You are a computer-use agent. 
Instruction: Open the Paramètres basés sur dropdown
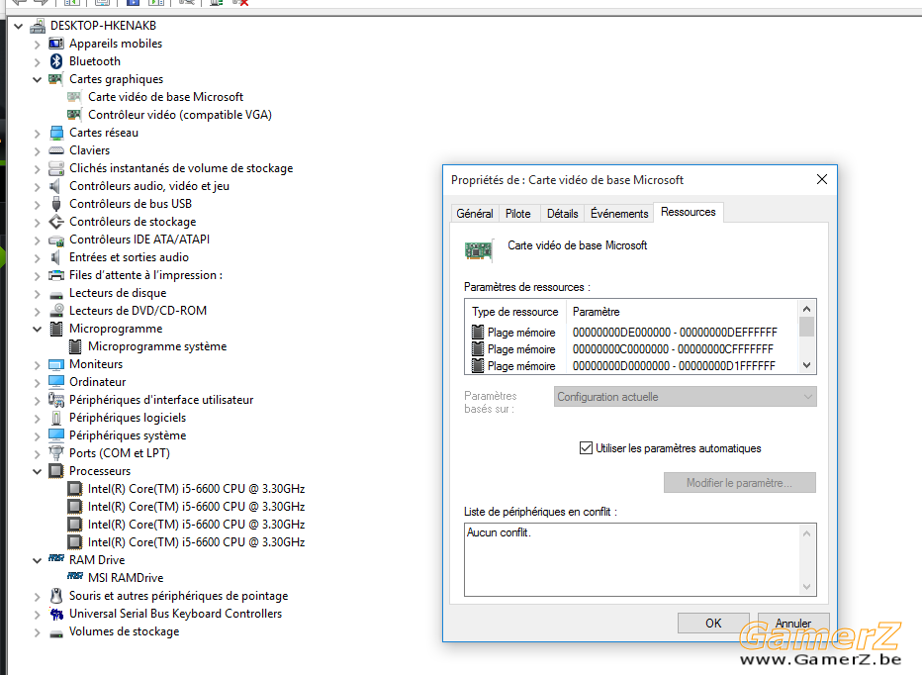click(685, 397)
